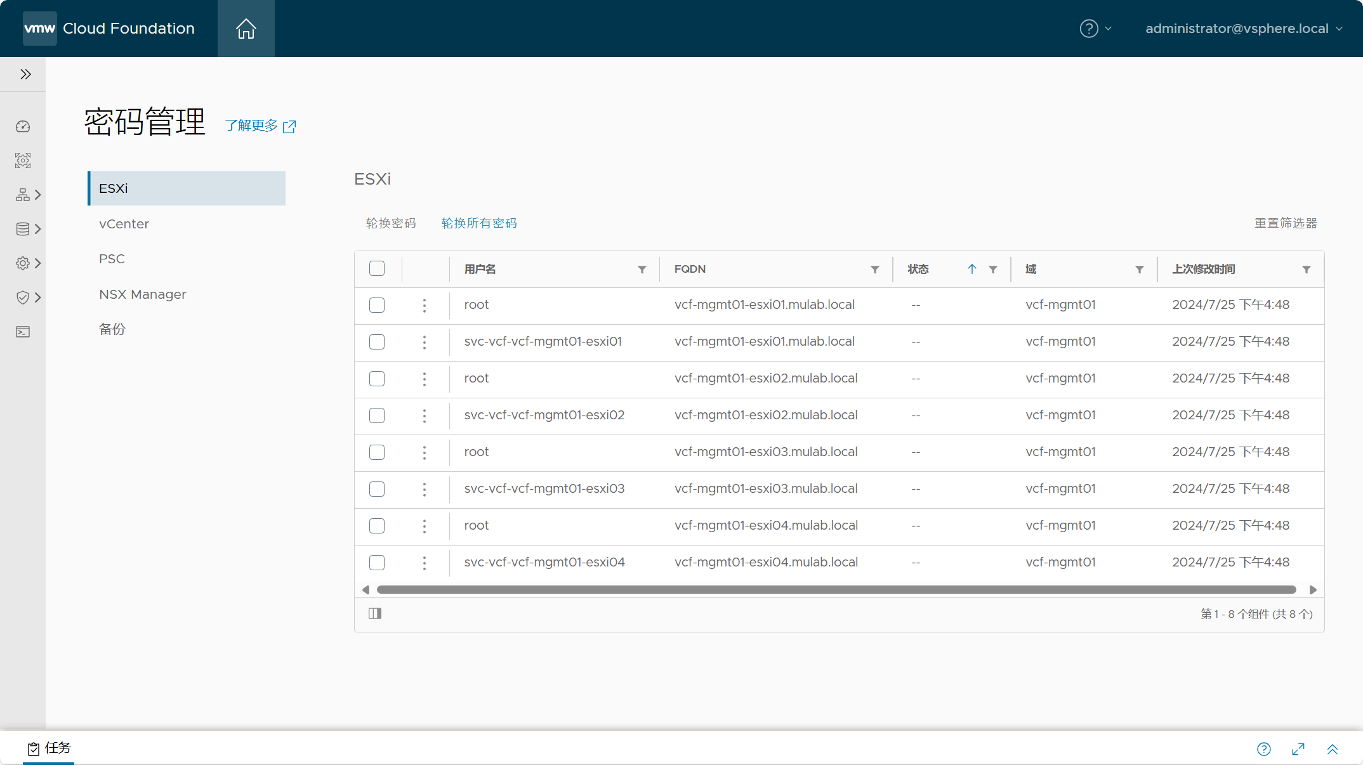Viewport: 1363px width, 765px height.
Task: Expand the repository sidebar chevron
Action: click(x=38, y=229)
